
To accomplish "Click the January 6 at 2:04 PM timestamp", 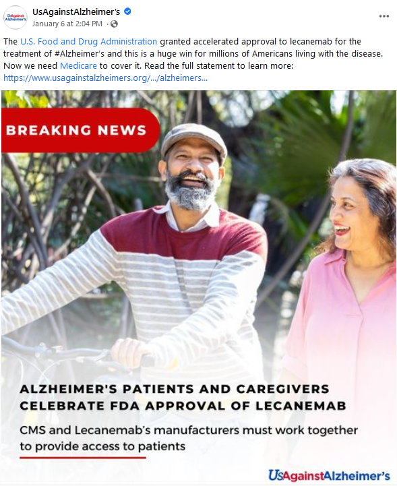I will pyautogui.click(x=67, y=24).
